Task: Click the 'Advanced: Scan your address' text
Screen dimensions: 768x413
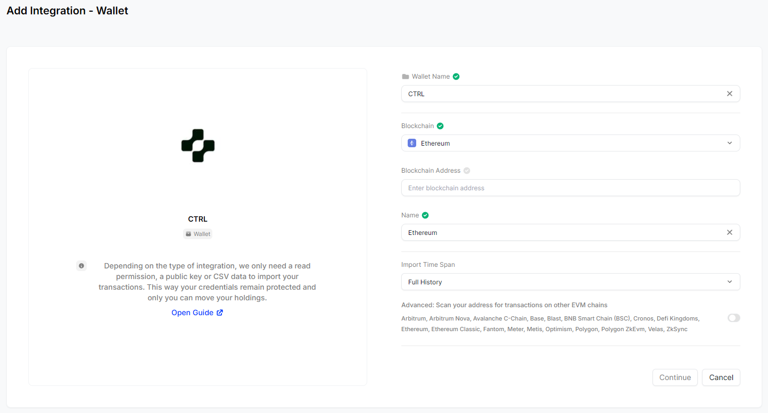Action: [505, 305]
